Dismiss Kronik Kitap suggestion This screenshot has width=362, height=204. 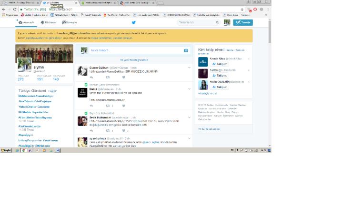[249, 59]
